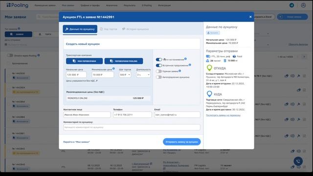Screen dimensions: 313x176
Task: Select the торги type tab
Action: 46,34
